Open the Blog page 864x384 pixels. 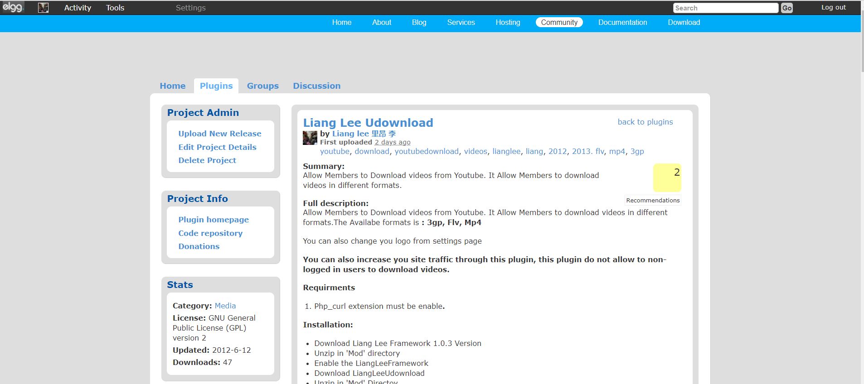[419, 22]
